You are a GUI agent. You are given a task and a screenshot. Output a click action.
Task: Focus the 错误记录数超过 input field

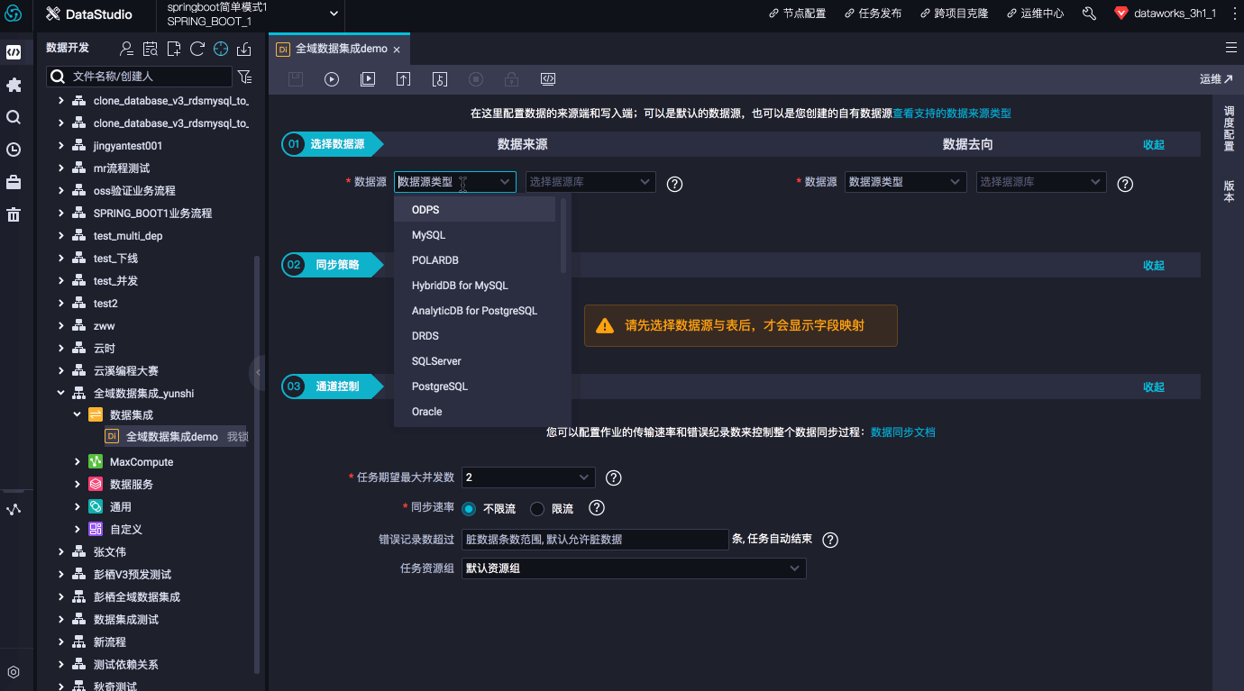click(x=595, y=540)
